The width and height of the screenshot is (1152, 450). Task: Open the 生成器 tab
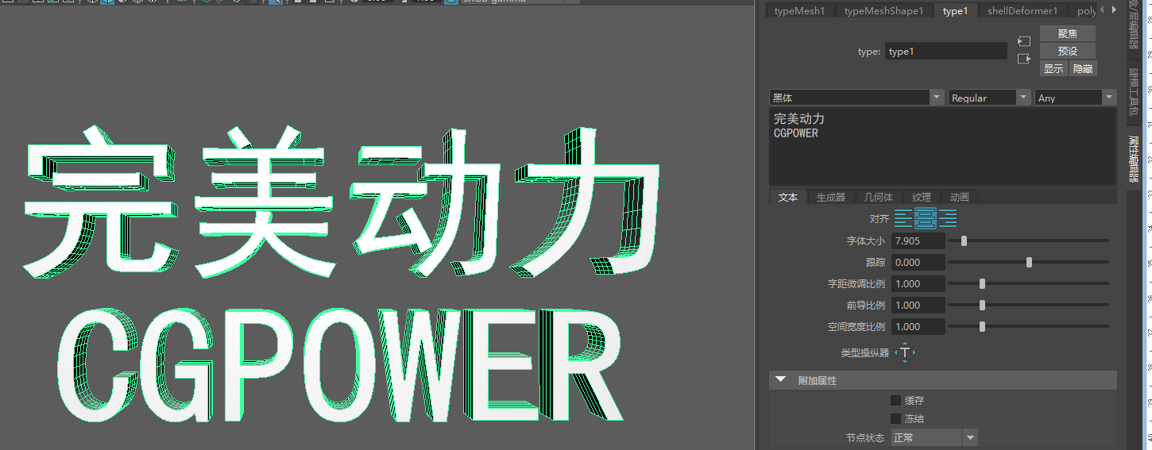click(831, 198)
